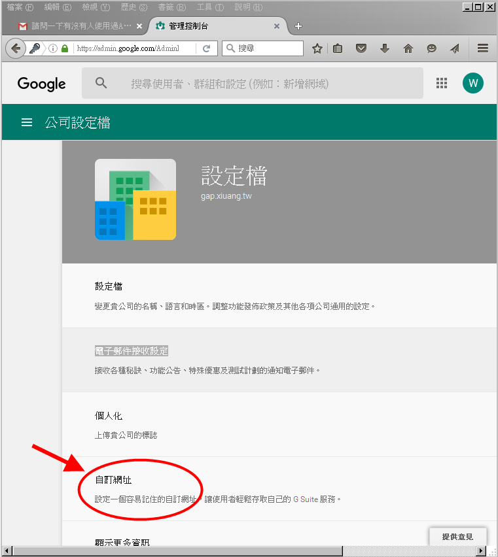Image resolution: width=498 pixels, height=557 pixels.
Task: Open the Google apps grid
Action: pos(442,83)
